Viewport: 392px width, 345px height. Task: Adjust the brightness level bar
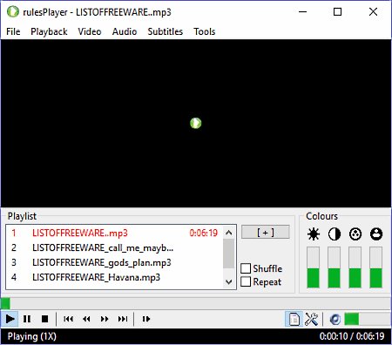314,267
